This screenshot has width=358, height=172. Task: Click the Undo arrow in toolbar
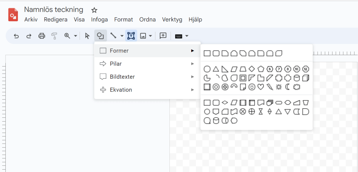[x=16, y=36]
